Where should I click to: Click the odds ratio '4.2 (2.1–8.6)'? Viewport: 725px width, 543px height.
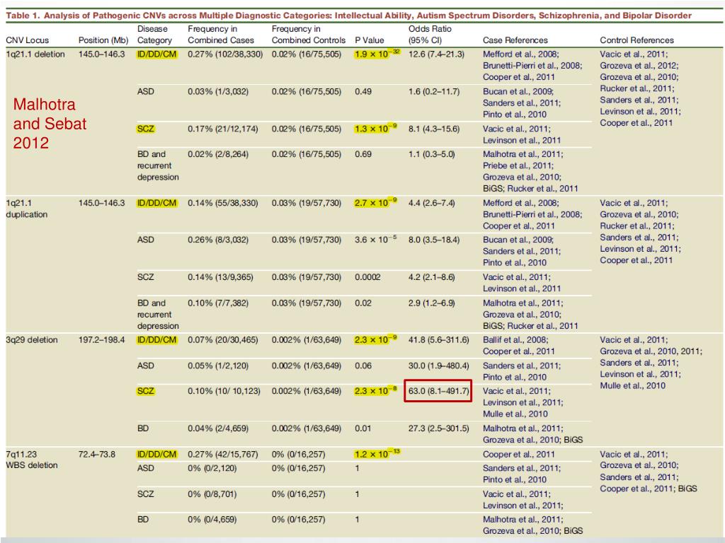coord(431,277)
